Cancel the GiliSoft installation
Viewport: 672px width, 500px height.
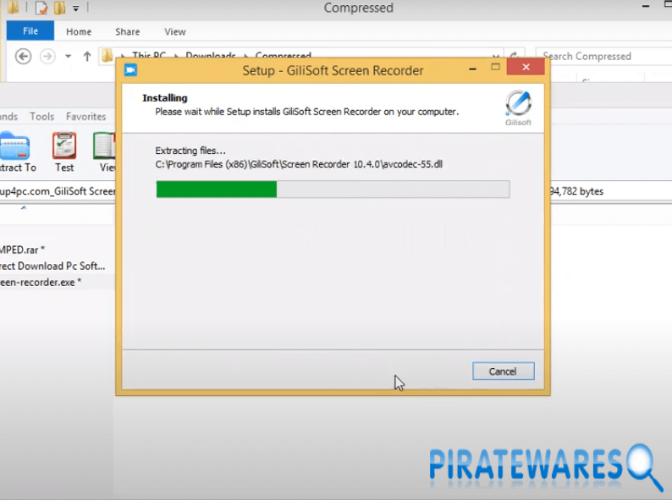503,371
